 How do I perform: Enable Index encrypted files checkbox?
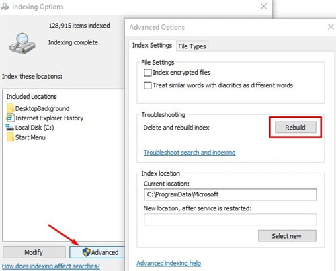coord(147,73)
